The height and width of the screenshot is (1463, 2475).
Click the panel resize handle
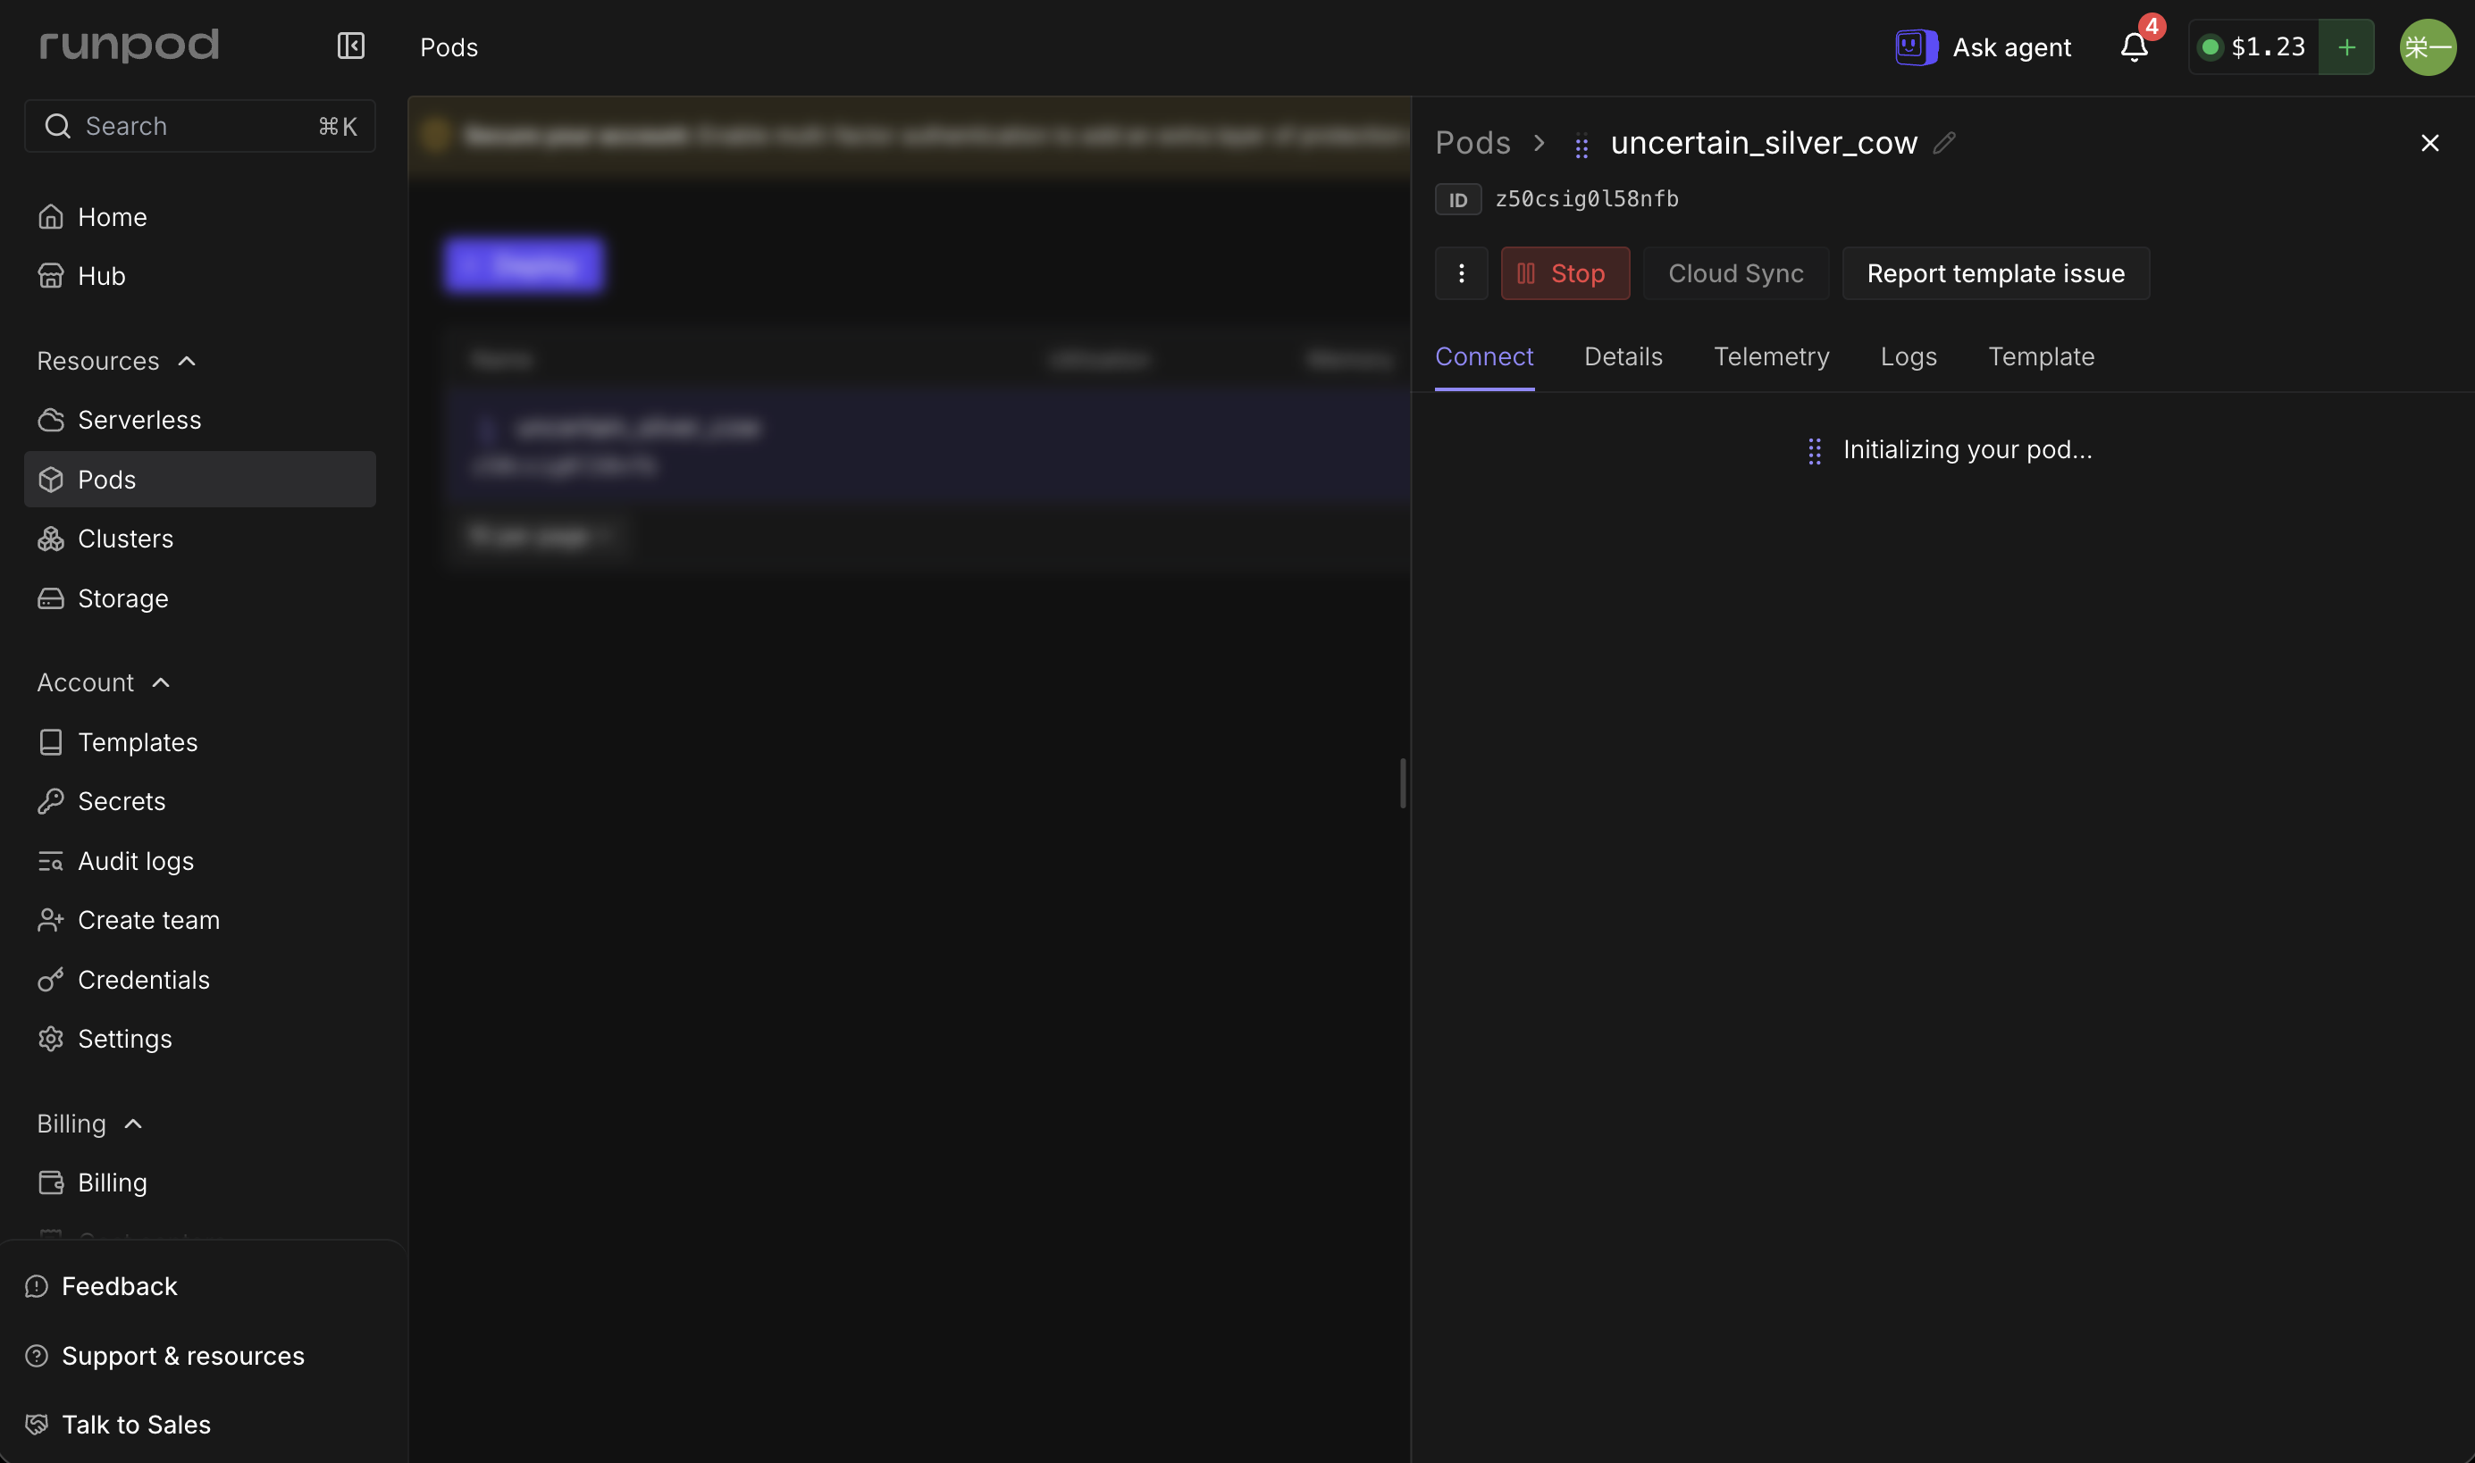tap(1402, 784)
